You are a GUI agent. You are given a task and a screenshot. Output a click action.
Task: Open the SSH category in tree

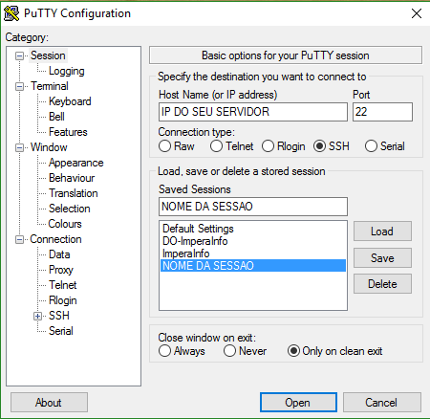59,316
